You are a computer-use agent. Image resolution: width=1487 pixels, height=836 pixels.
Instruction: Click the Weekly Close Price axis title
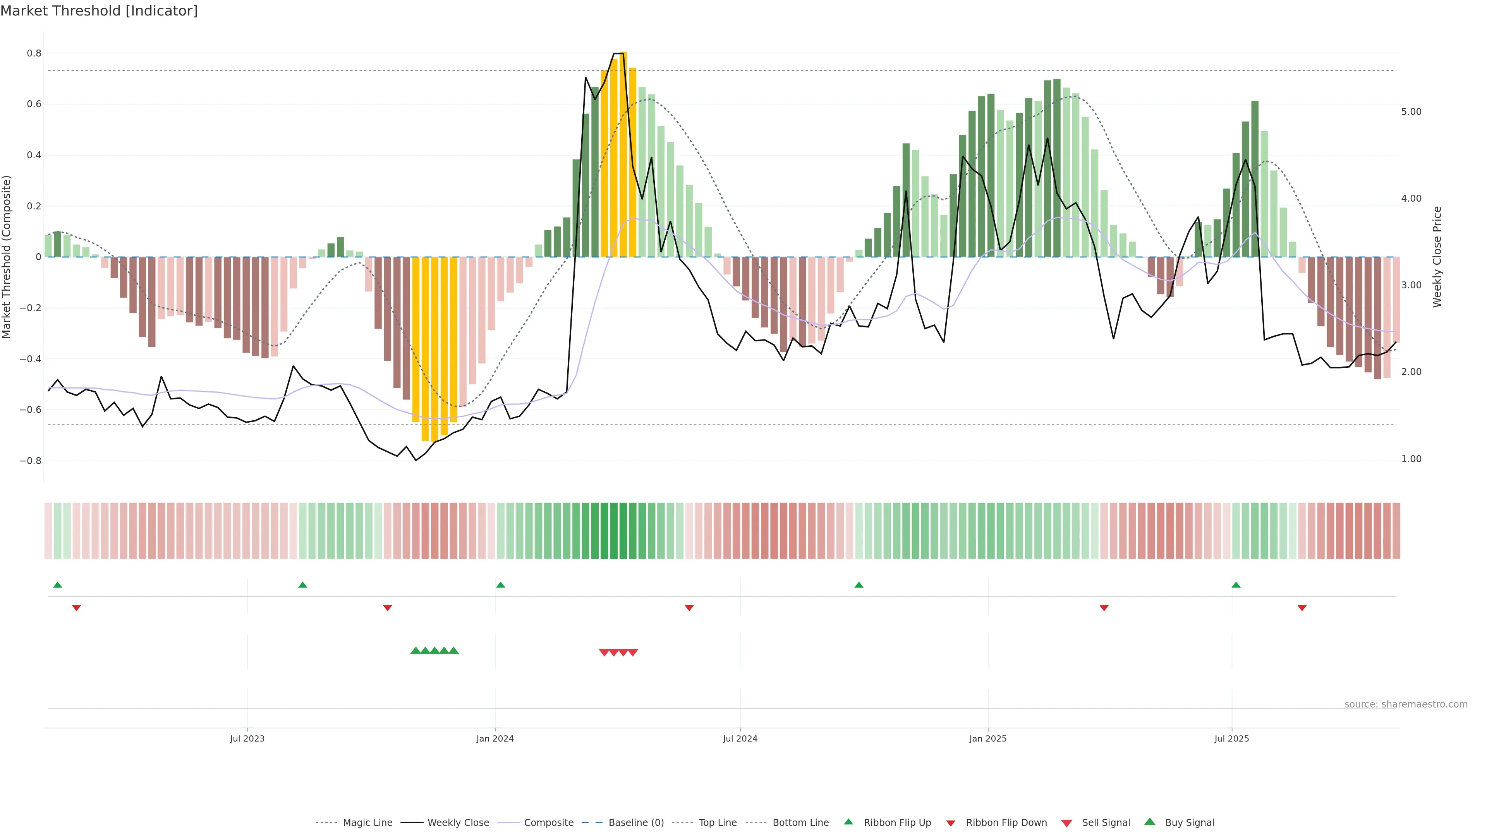pos(1437,257)
